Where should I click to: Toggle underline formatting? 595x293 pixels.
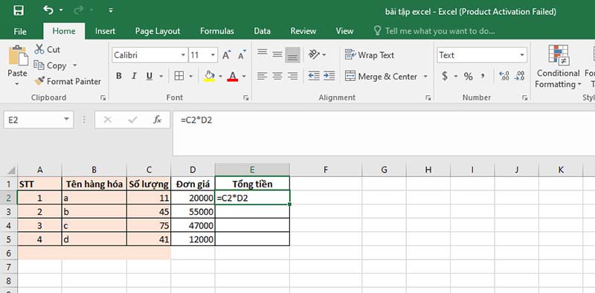149,77
